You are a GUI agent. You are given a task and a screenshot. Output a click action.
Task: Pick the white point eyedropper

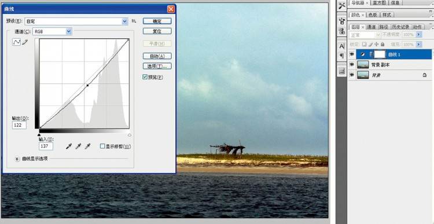point(88,146)
